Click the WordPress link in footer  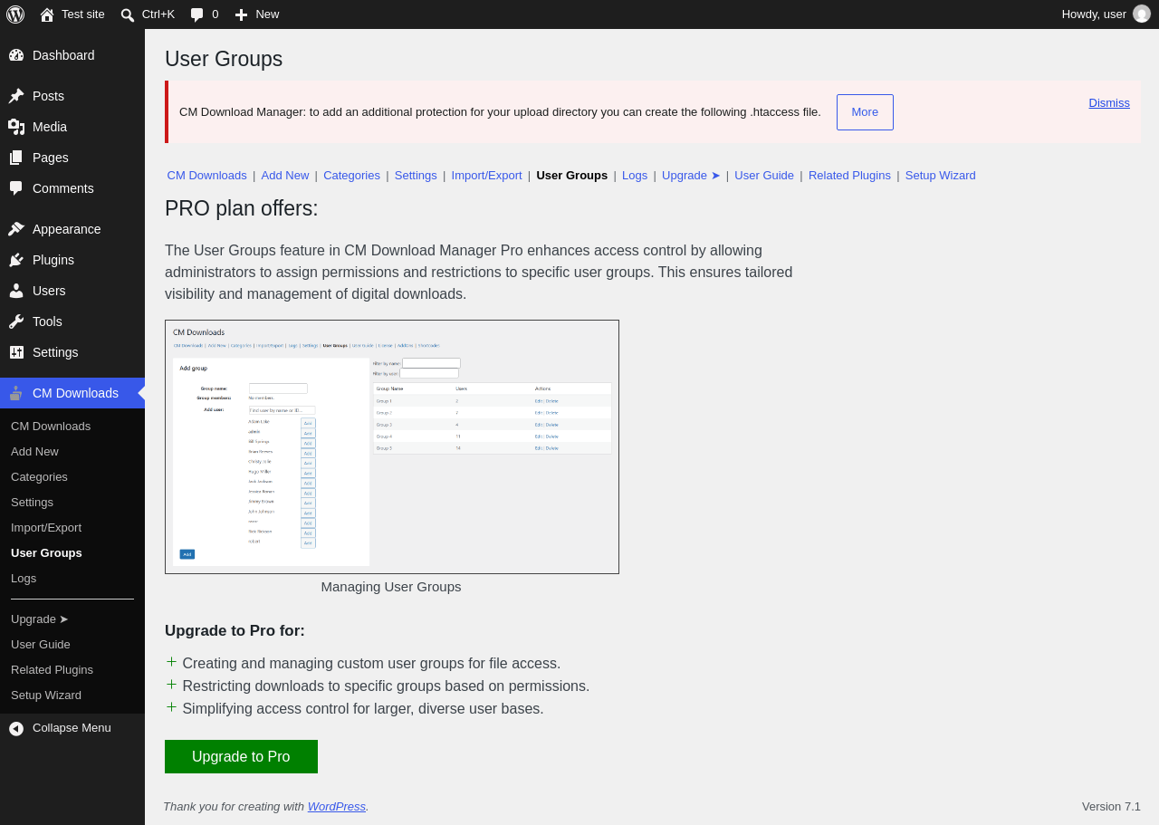coord(337,806)
